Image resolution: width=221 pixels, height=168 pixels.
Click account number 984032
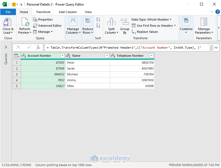[x=43, y=74]
